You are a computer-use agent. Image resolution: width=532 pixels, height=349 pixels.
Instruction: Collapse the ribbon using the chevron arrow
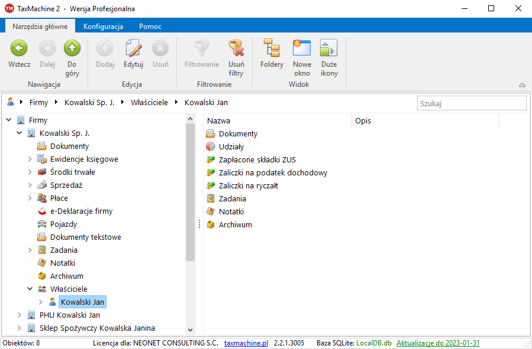[x=522, y=85]
